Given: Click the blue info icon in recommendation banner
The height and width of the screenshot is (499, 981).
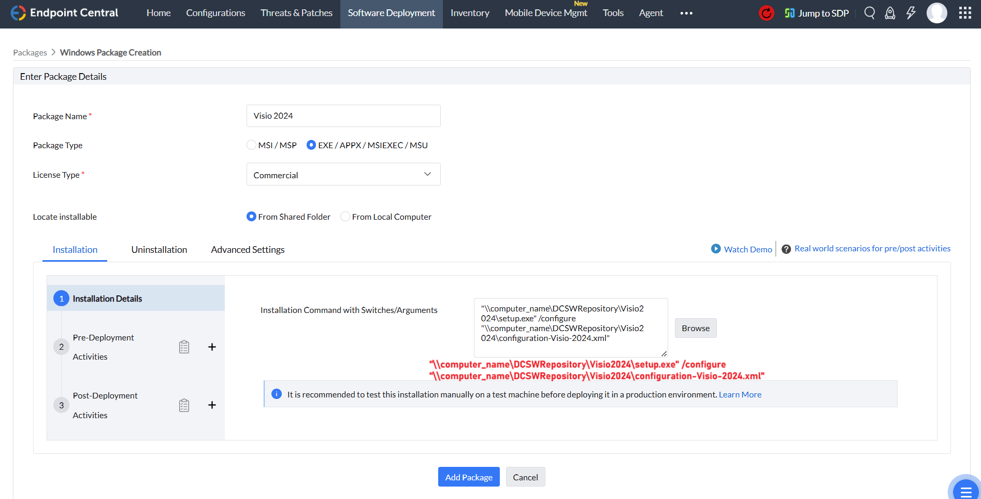Looking at the screenshot, I should 277,394.
